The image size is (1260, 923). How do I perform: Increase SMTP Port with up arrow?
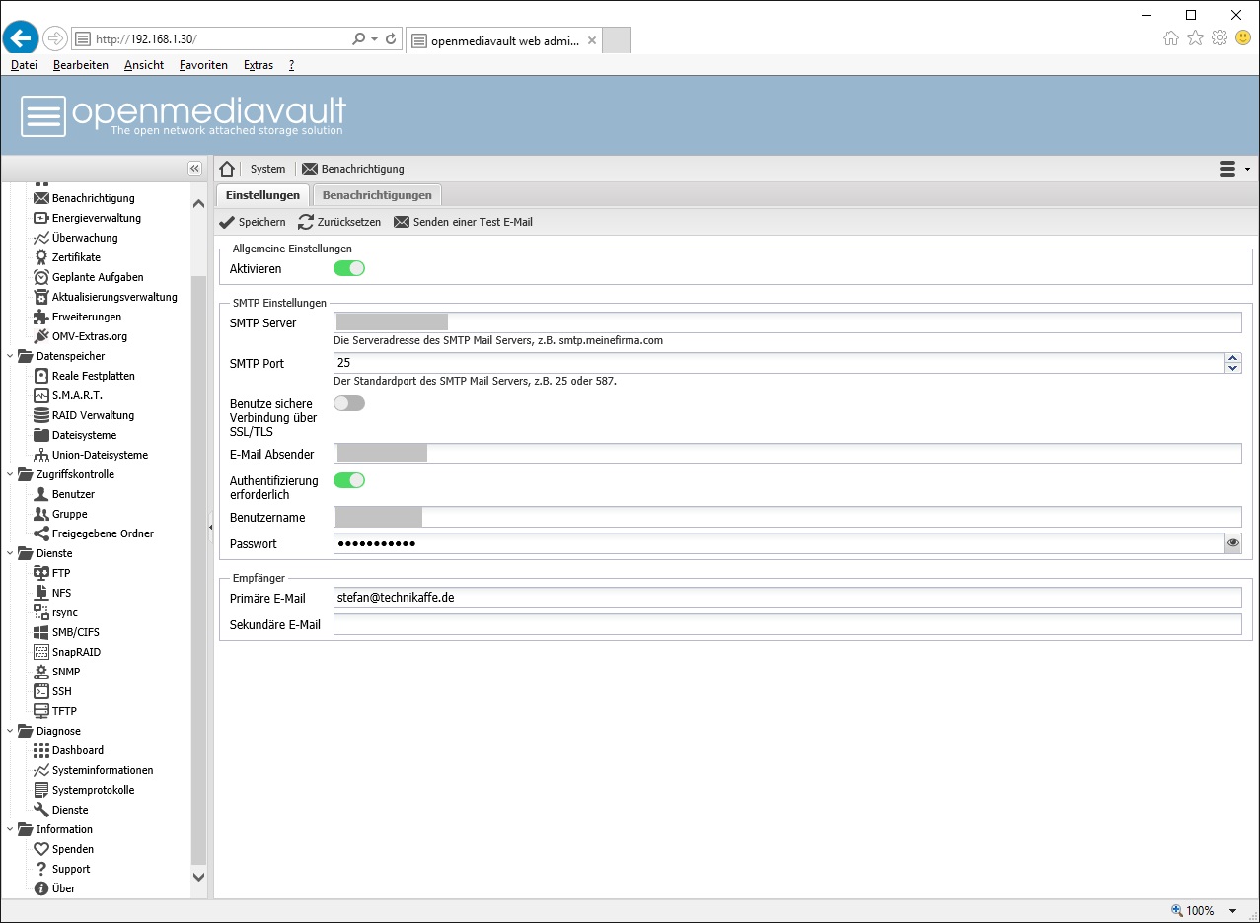tap(1232, 358)
